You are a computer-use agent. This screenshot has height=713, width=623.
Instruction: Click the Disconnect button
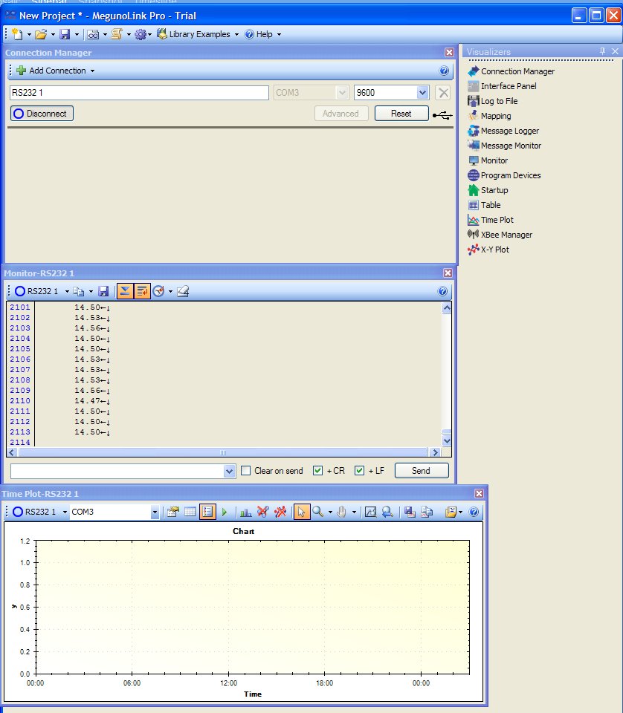coord(42,114)
